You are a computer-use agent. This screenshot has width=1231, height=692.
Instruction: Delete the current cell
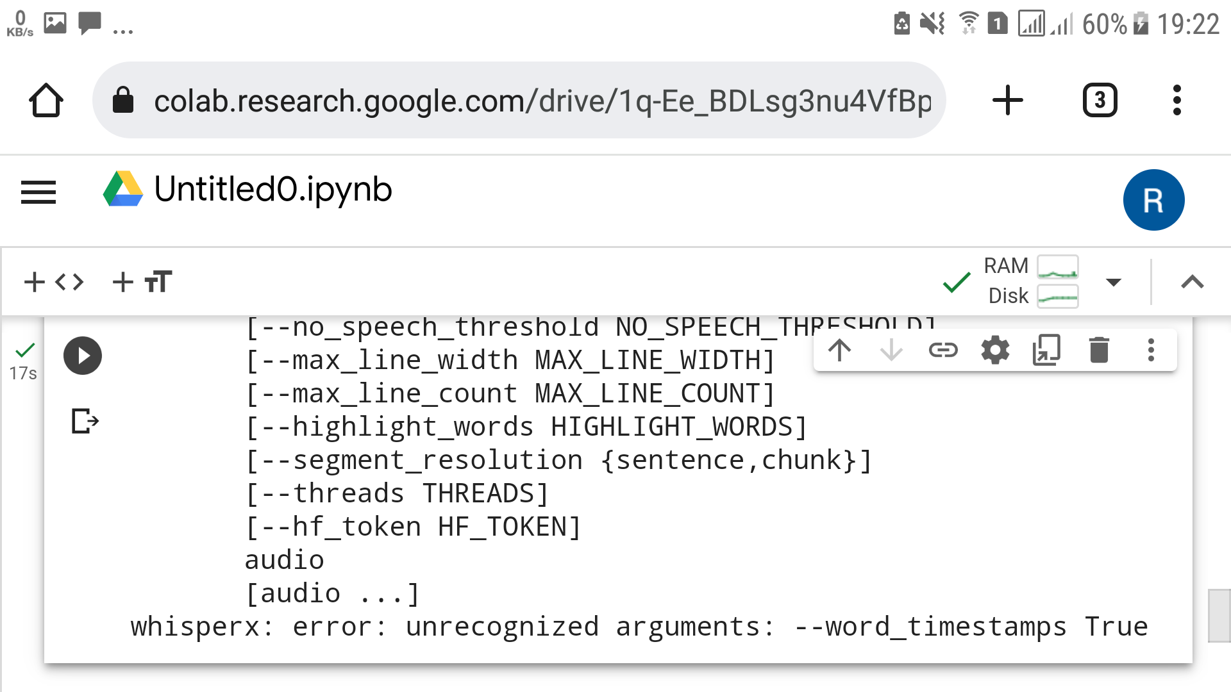point(1099,350)
